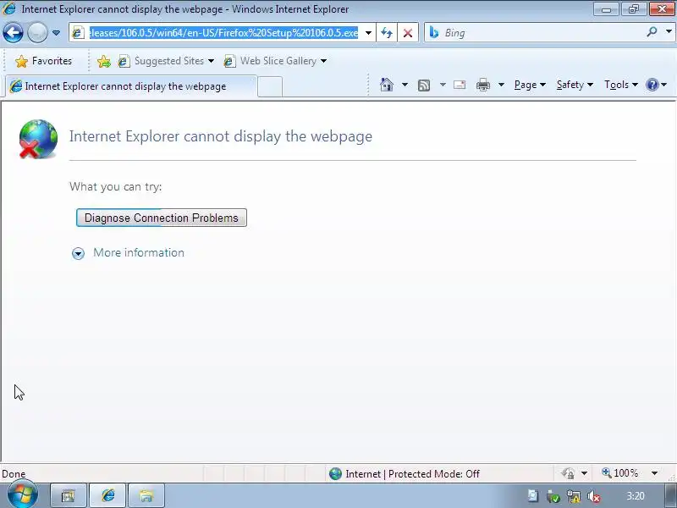This screenshot has height=508, width=677.
Task: Open Suggested Sites dropdown
Action: coord(166,61)
